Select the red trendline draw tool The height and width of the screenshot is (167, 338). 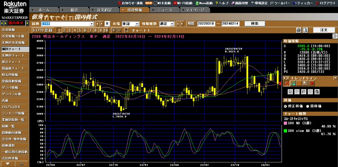click(x=287, y=83)
